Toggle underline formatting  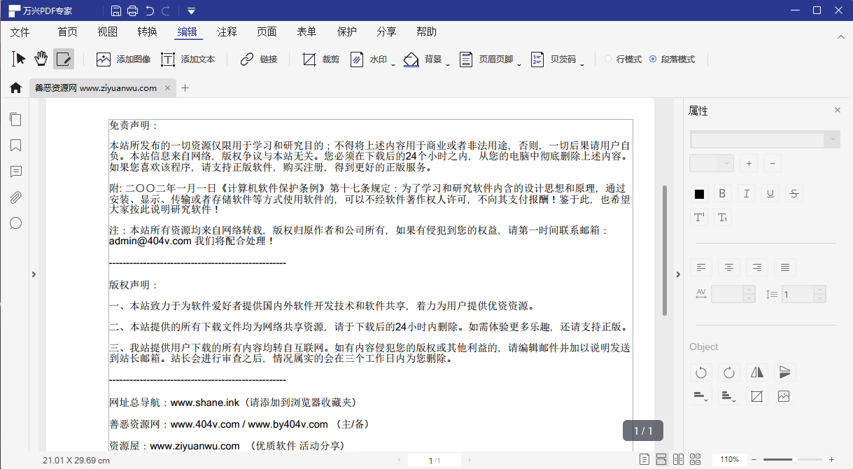[x=770, y=193]
